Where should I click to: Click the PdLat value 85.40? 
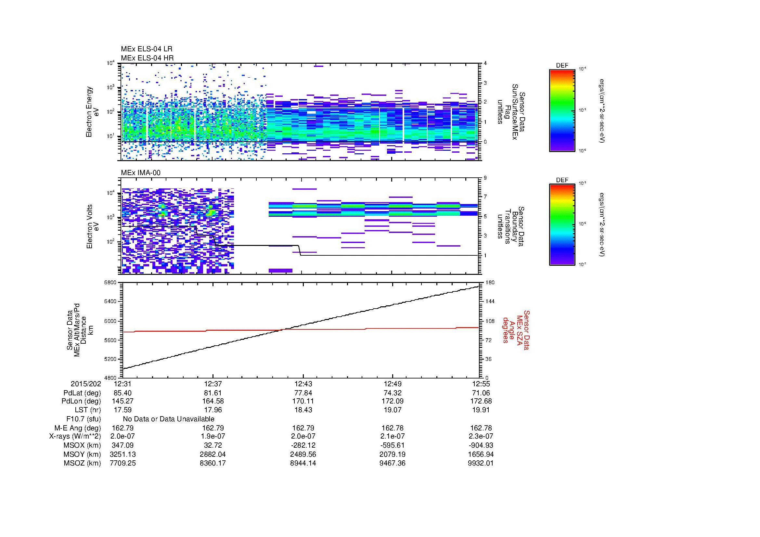(122, 393)
